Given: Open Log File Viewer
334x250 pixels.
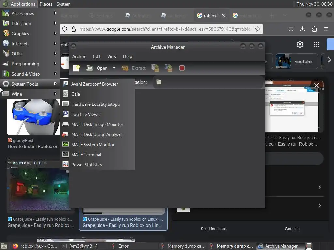Looking at the screenshot, I should tap(98, 114).
